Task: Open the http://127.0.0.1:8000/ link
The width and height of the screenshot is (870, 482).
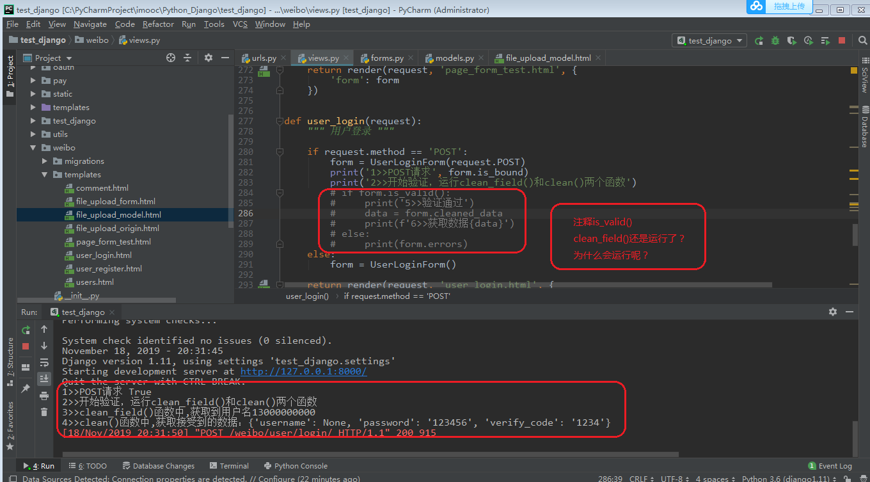Action: [x=303, y=371]
